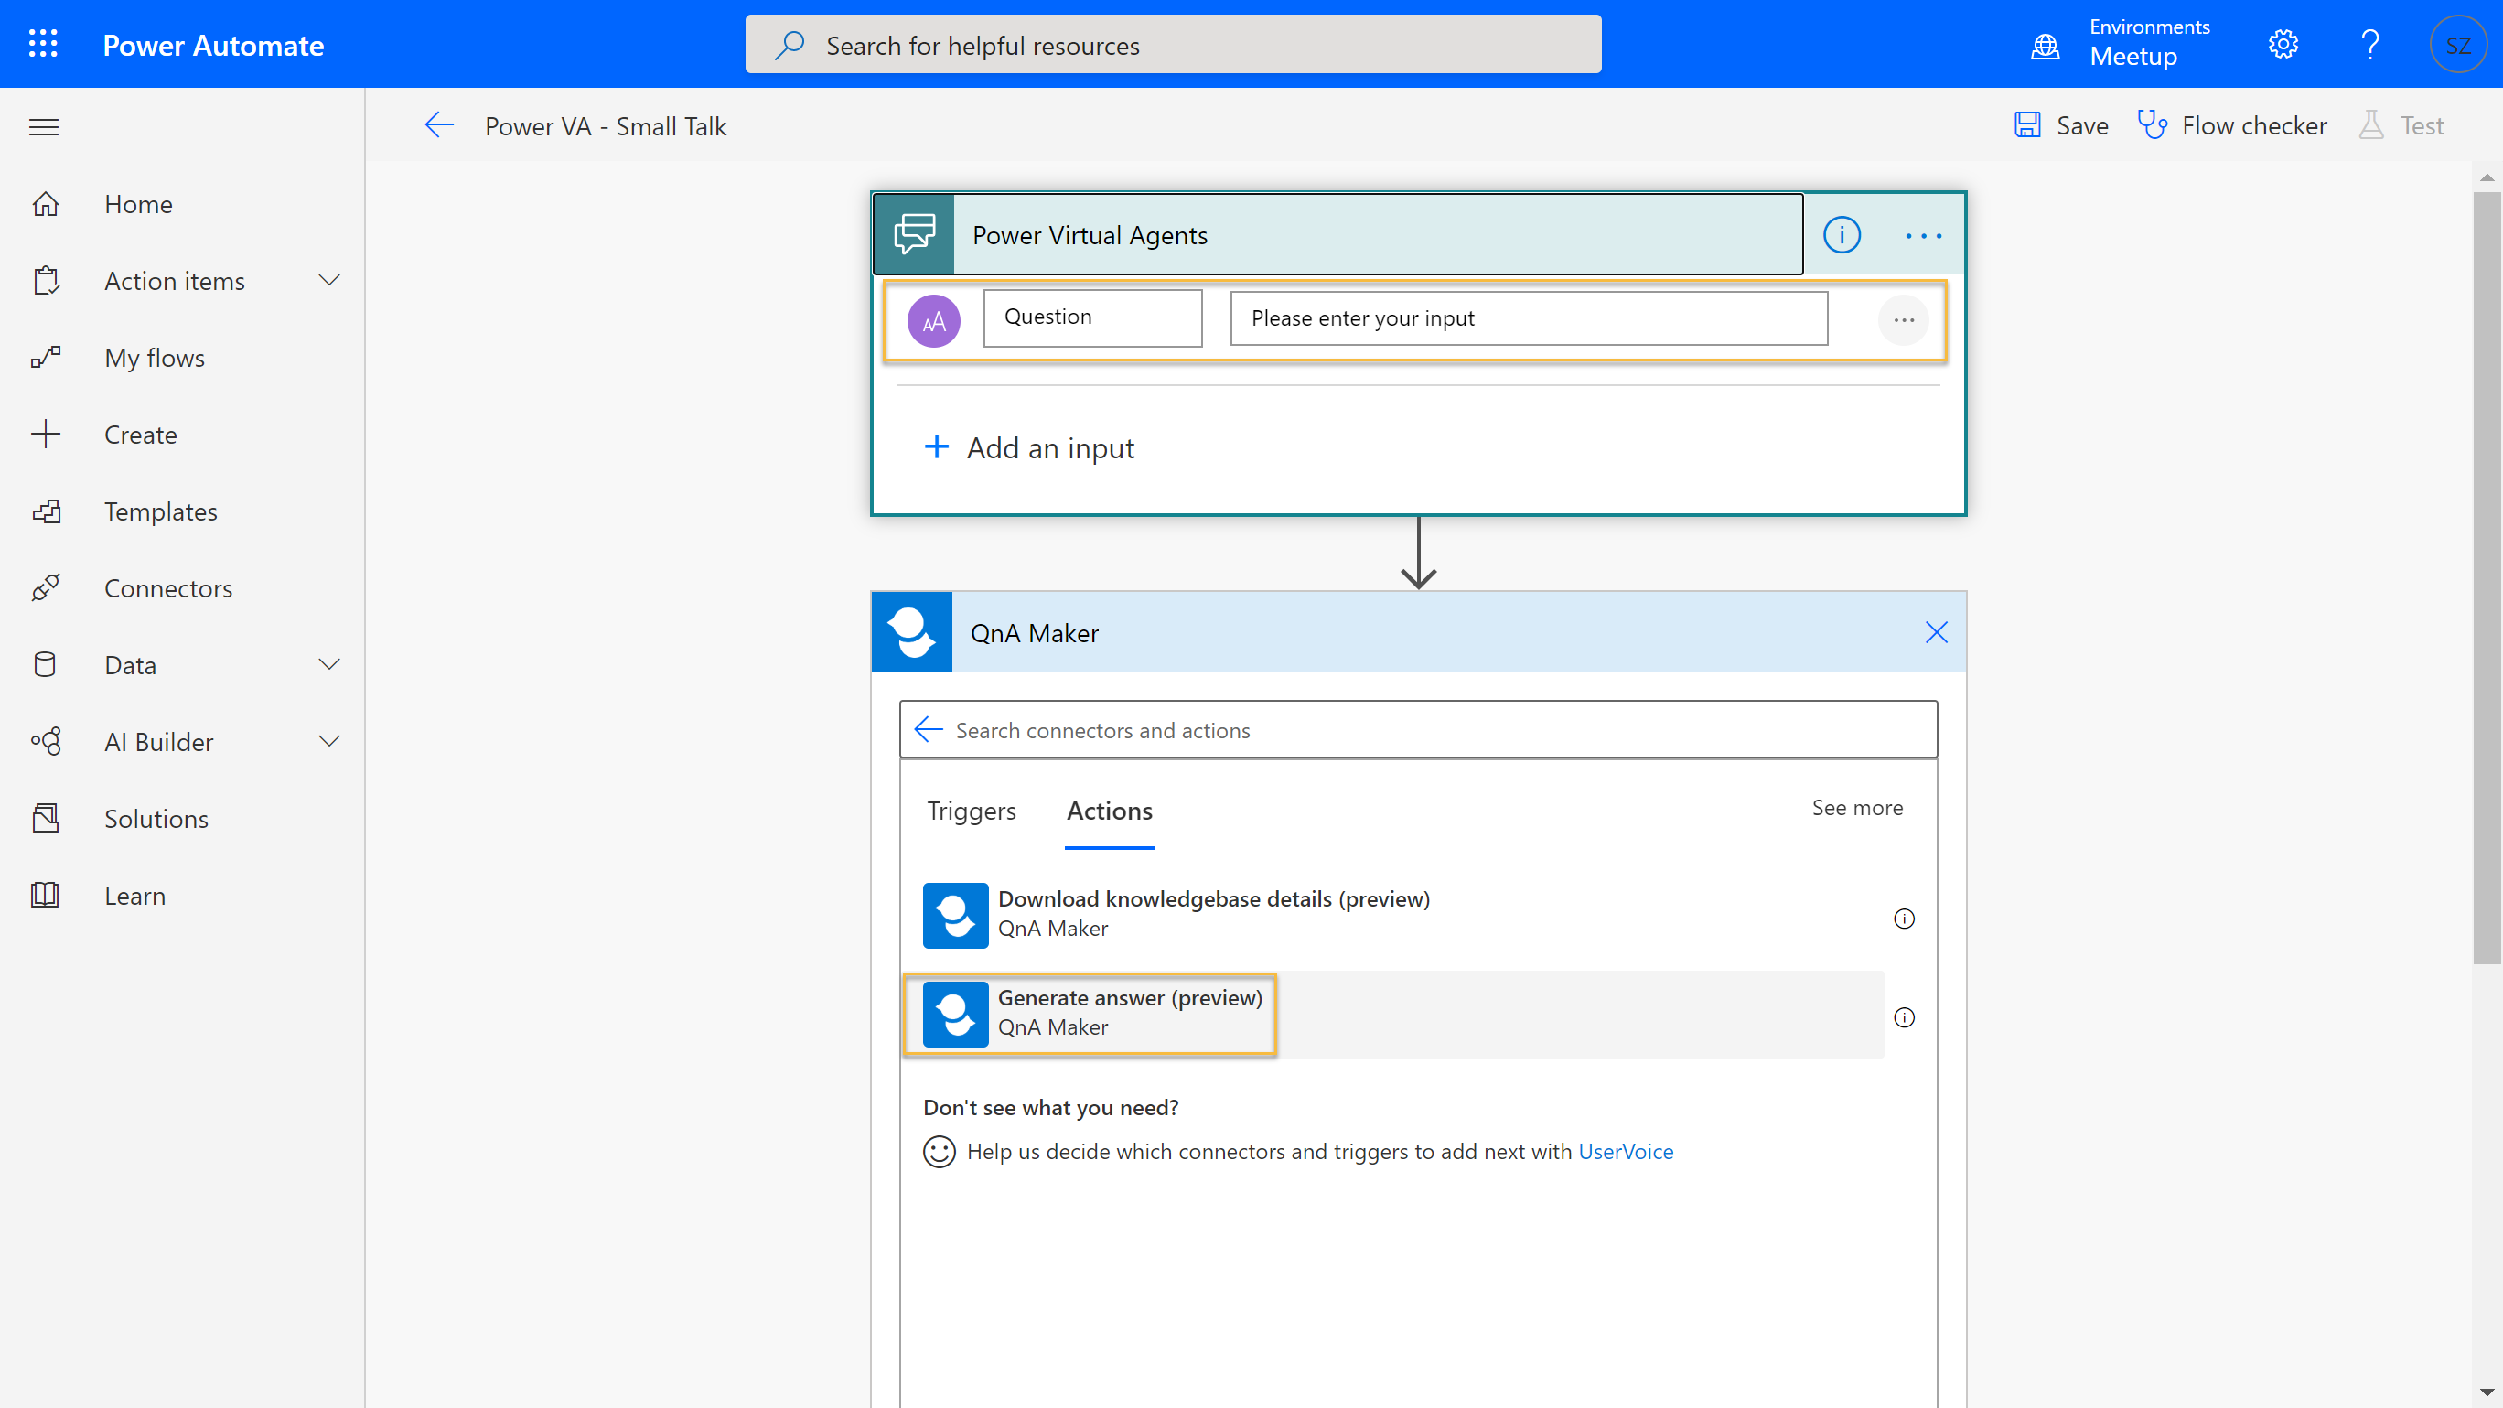2503x1408 pixels.
Task: Switch to the Actions tab
Action: coord(1110,811)
